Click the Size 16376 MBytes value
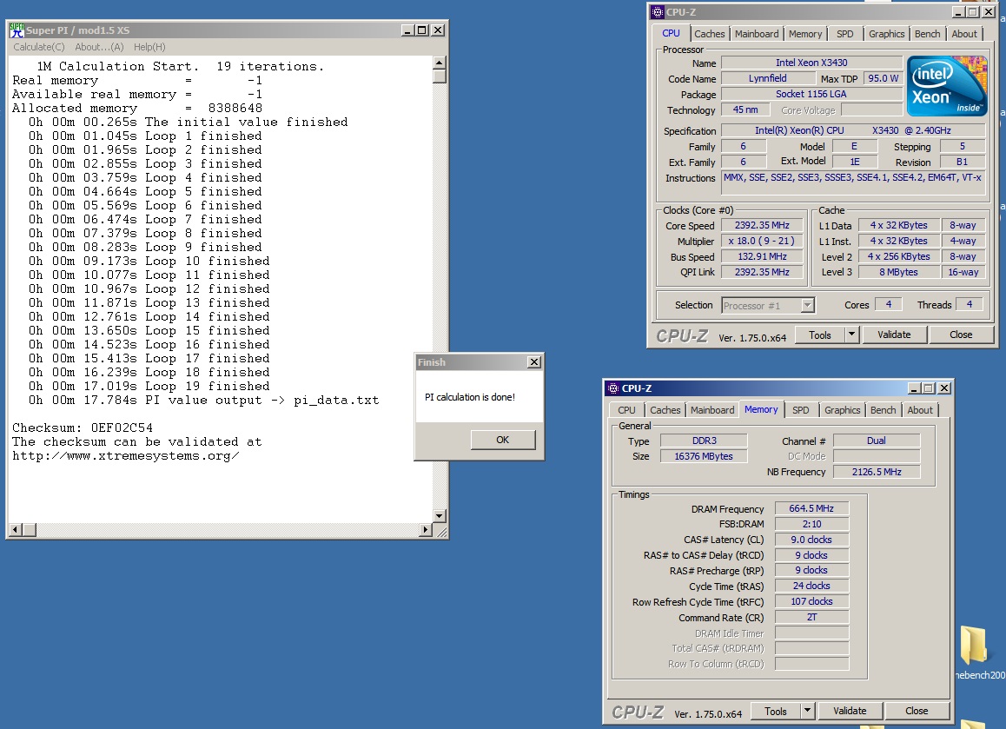Viewport: 1006px width, 729px height. [x=704, y=456]
